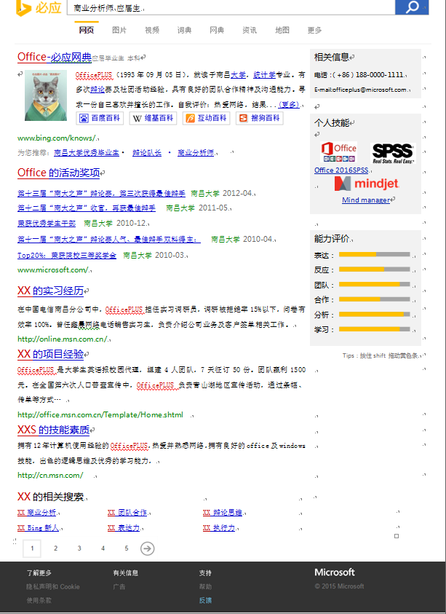Open the 第十二届南大之声收官 award link
The height and width of the screenshot is (614, 446).
[x=87, y=208]
